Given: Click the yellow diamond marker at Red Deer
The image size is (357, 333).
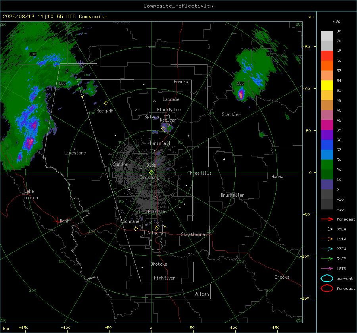Looking at the screenshot, I should pyautogui.click(x=163, y=129).
